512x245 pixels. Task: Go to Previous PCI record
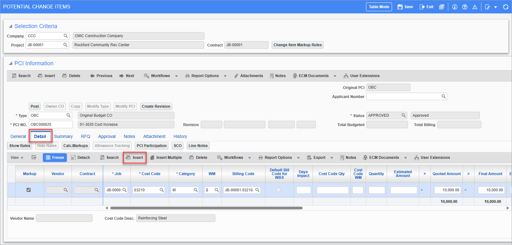(101, 76)
